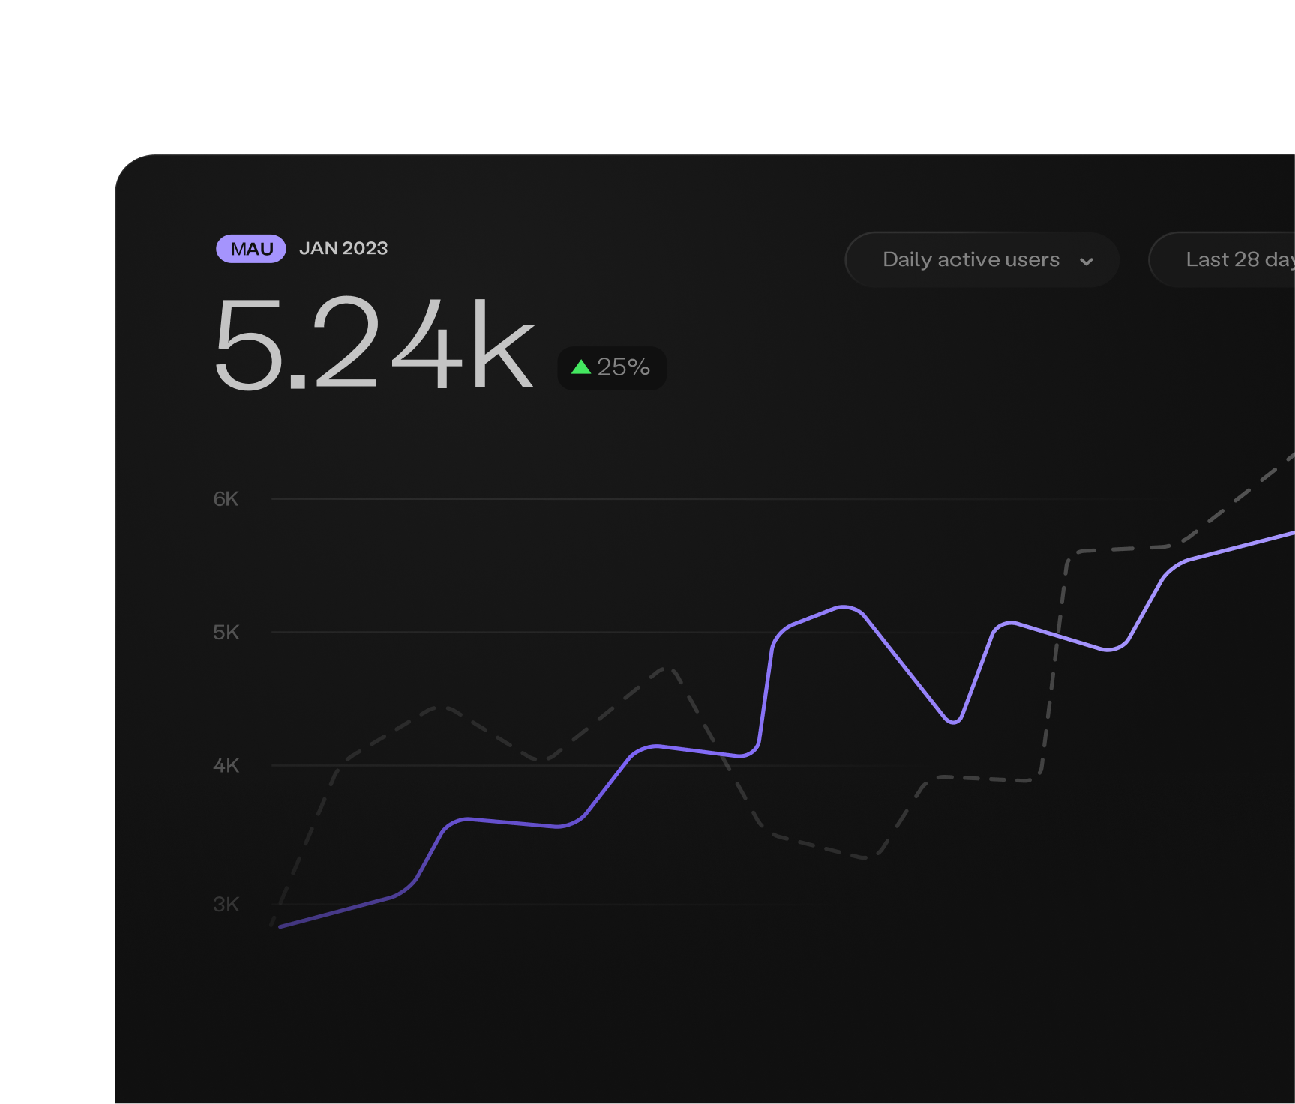Click the 25% growth percentage text
1295x1104 pixels.
(623, 367)
